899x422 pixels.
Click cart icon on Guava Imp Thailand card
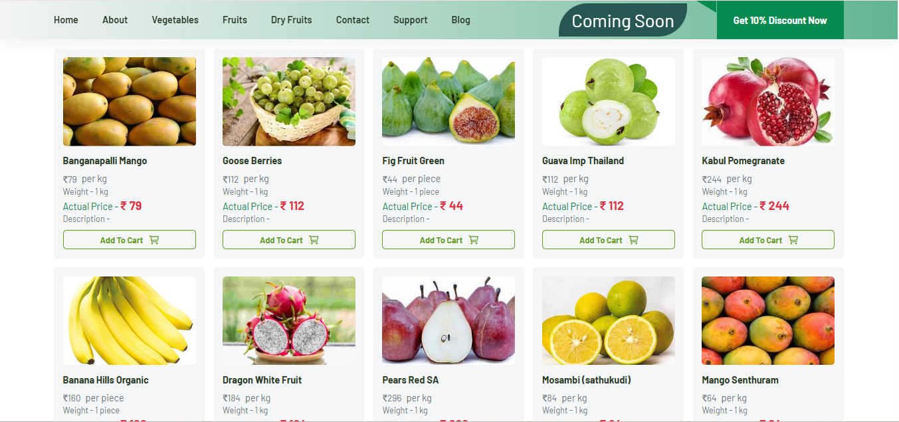pyautogui.click(x=633, y=240)
